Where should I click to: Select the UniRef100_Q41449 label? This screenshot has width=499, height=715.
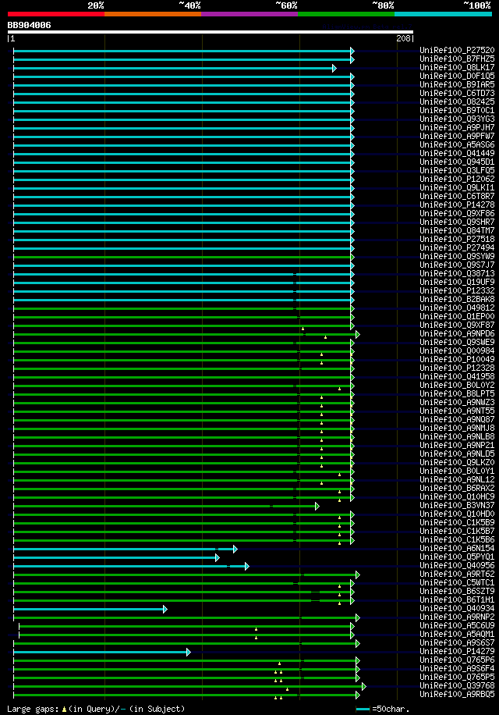coord(457,153)
